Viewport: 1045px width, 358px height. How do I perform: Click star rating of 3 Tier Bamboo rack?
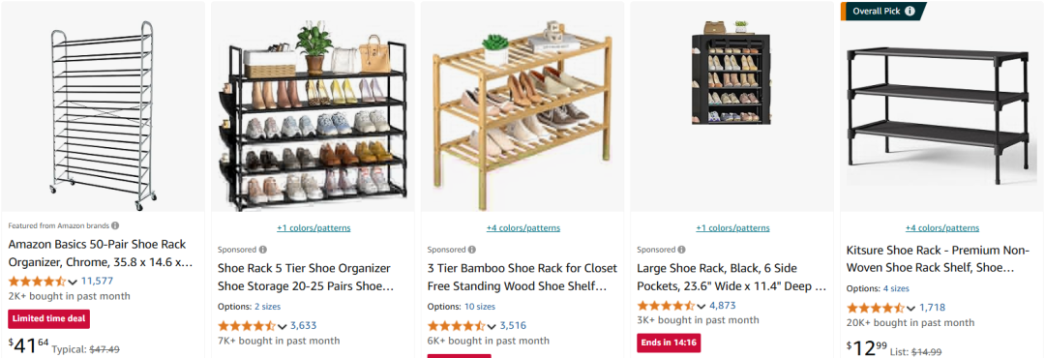pyautogui.click(x=457, y=326)
